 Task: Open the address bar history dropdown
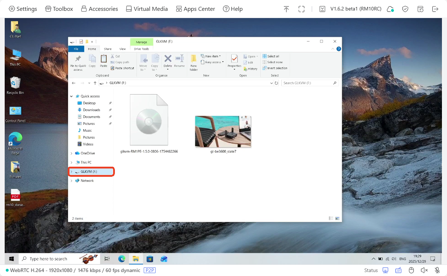pyautogui.click(x=271, y=83)
